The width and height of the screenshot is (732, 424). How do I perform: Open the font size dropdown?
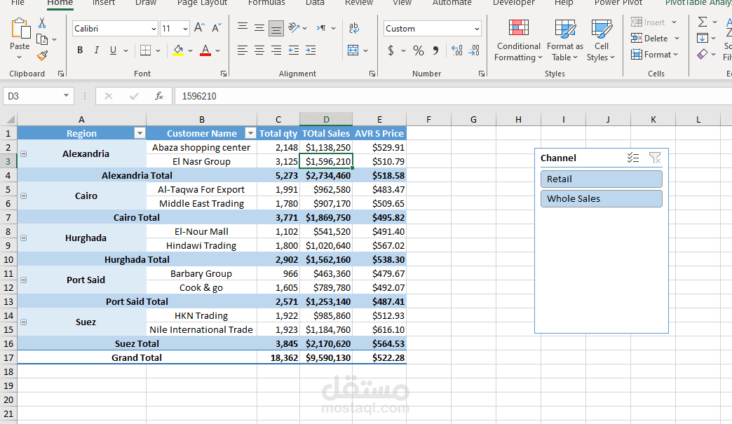[x=185, y=29]
